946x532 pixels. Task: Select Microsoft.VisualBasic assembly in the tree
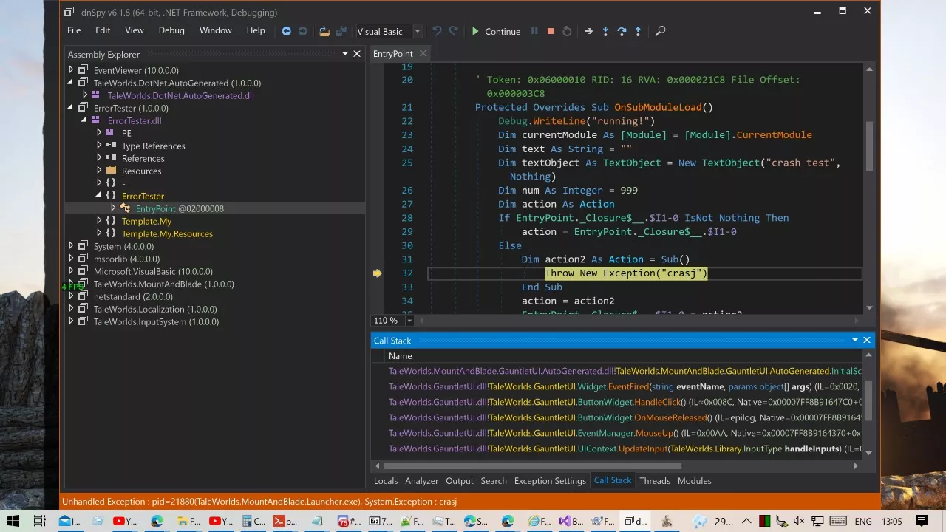153,271
